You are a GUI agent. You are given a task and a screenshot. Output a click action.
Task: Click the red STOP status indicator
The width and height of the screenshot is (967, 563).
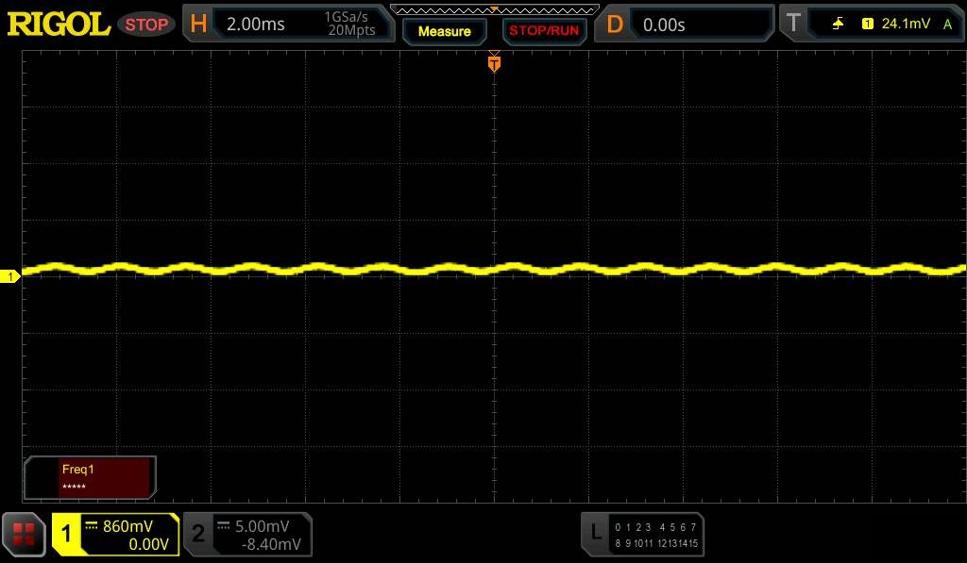click(146, 25)
